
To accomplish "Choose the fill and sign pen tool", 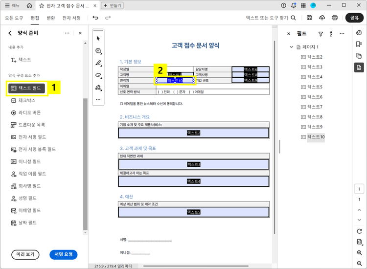I will (x=98, y=88).
